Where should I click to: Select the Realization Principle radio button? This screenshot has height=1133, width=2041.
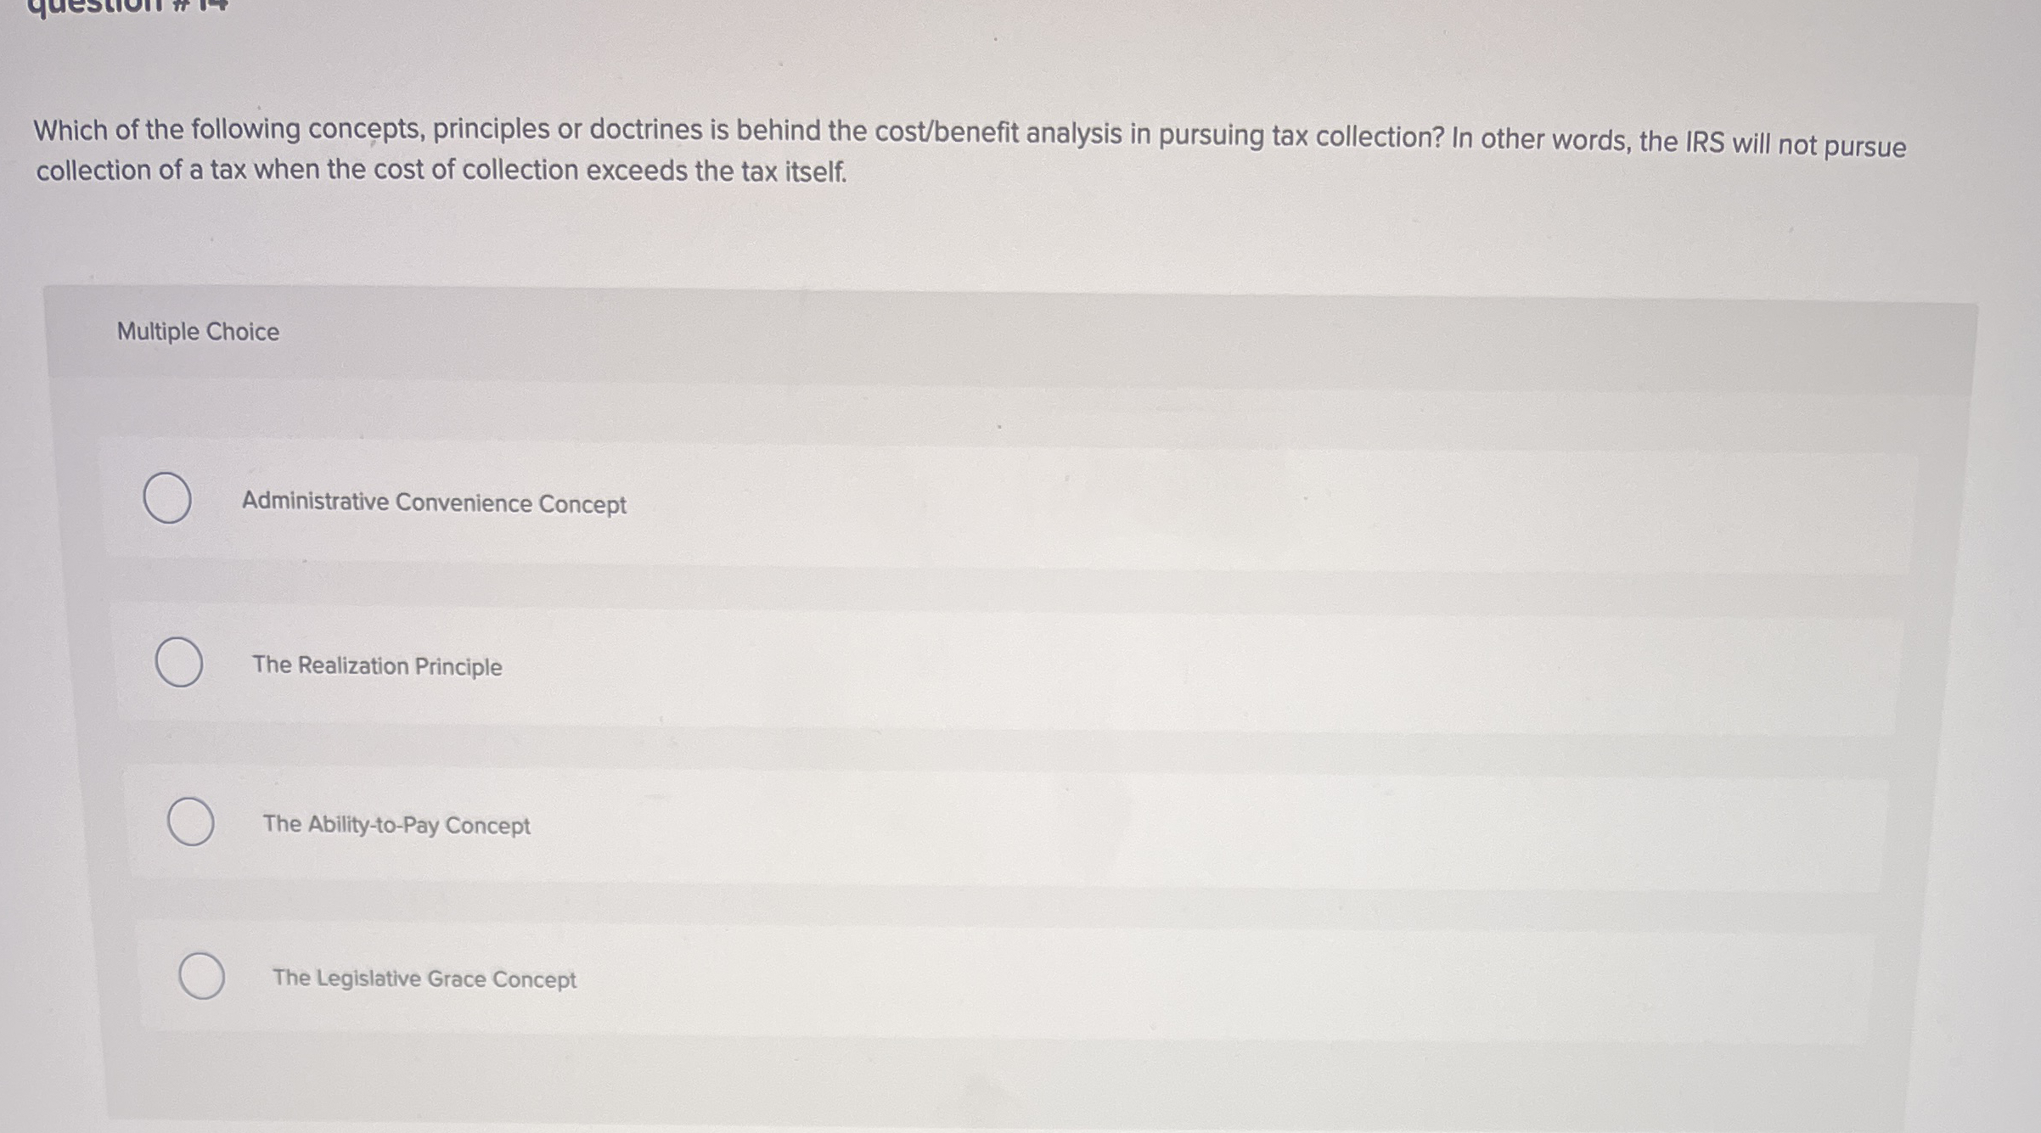[x=180, y=664]
